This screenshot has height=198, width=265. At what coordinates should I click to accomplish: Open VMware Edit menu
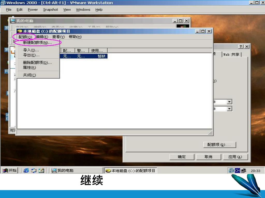click(19, 10)
